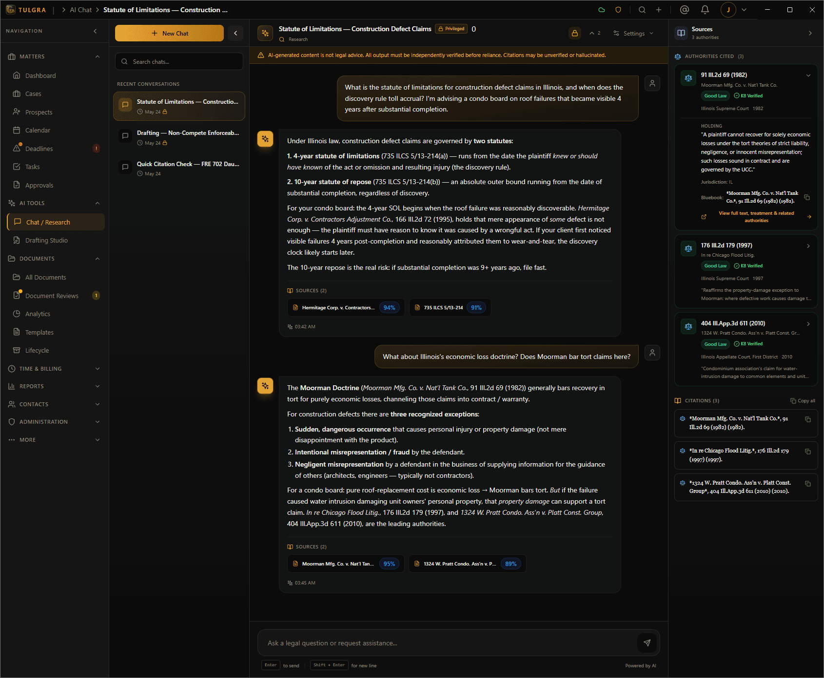Open user avatar J
Viewport: 824px width, 678px height.
pyautogui.click(x=728, y=10)
